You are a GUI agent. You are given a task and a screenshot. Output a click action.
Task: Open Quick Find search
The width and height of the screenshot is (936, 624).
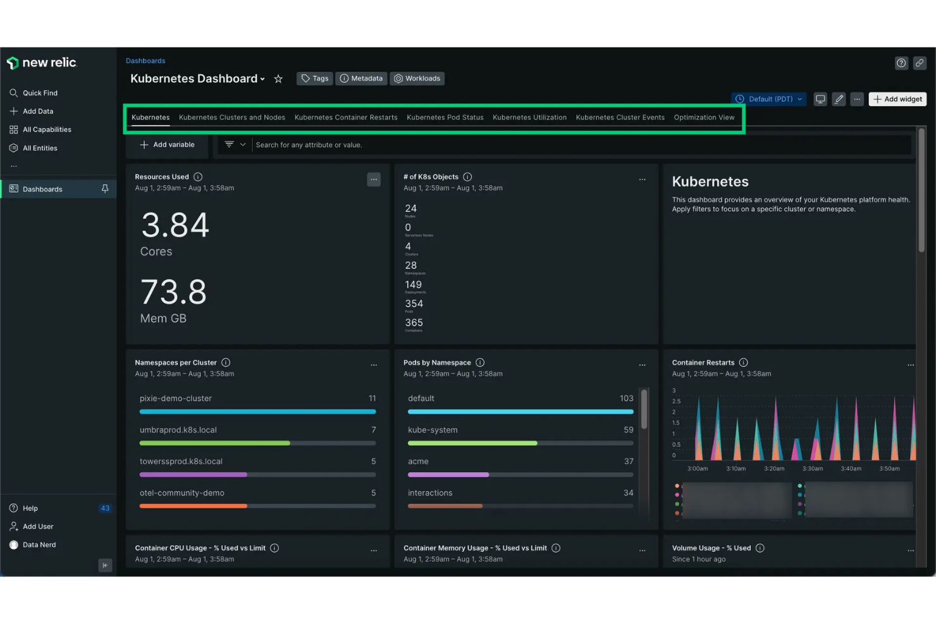[x=34, y=93]
